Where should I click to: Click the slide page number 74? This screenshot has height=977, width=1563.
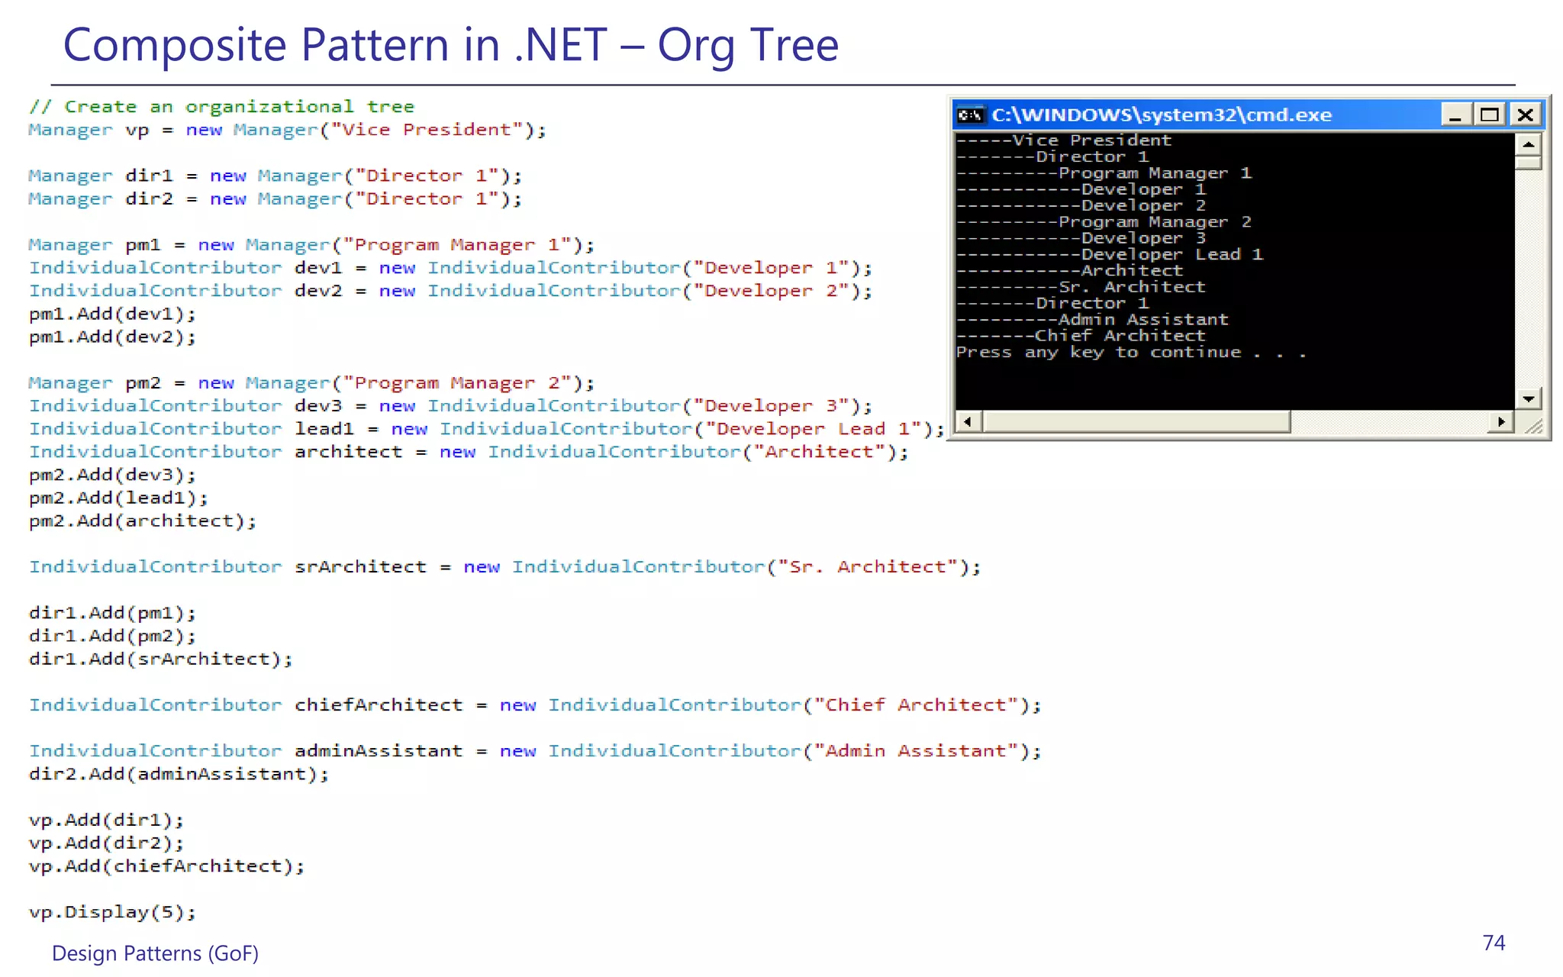tap(1494, 943)
